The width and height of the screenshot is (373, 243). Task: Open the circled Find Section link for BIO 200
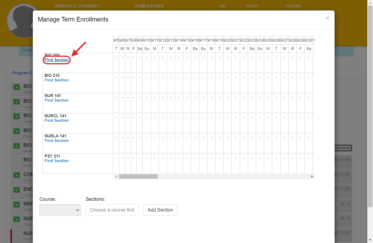(x=56, y=60)
